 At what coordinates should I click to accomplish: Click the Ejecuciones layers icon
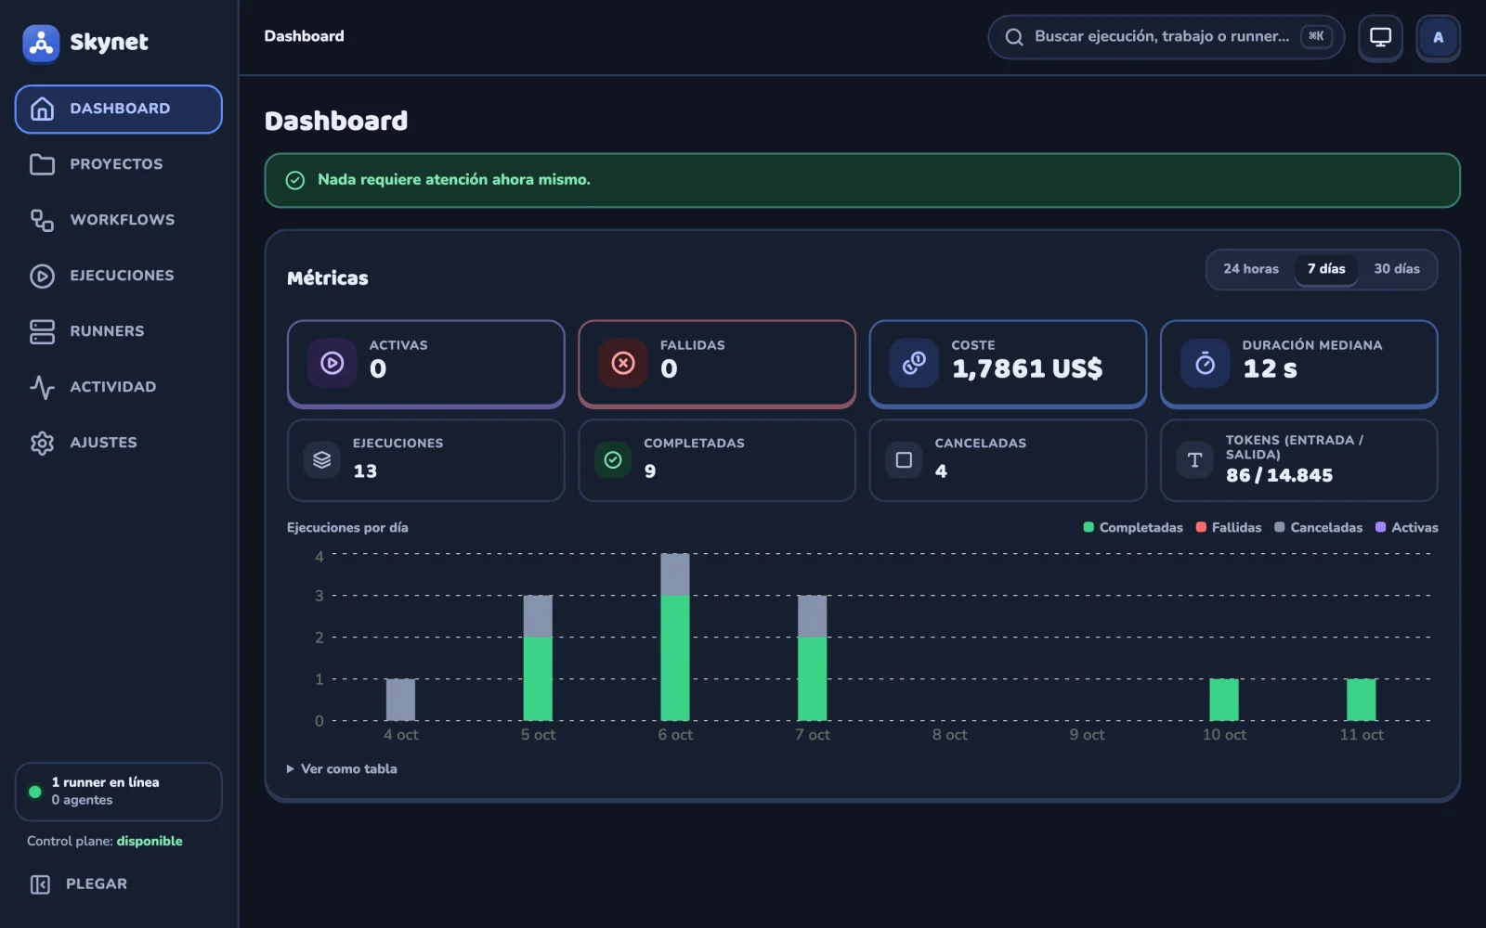322,460
